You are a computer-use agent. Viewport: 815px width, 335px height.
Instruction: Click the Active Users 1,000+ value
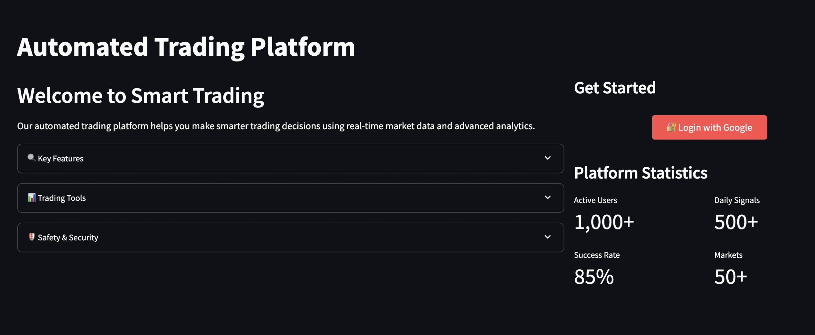604,222
